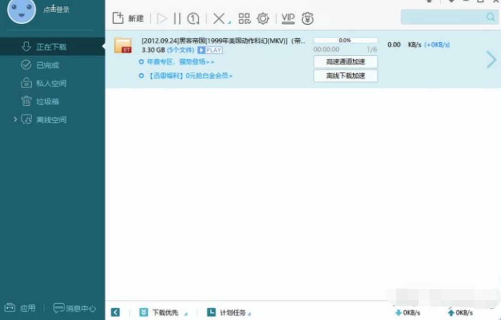This screenshot has width=501, height=320.
Task: Open the 迅雷福利 0元抢白金会员 link
Action: [190, 76]
